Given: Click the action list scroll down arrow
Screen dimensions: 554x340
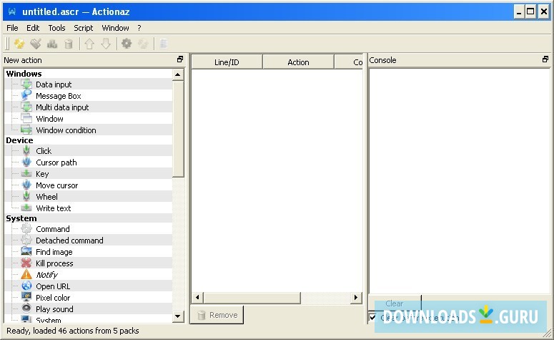Looking at the screenshot, I should pos(178,316).
